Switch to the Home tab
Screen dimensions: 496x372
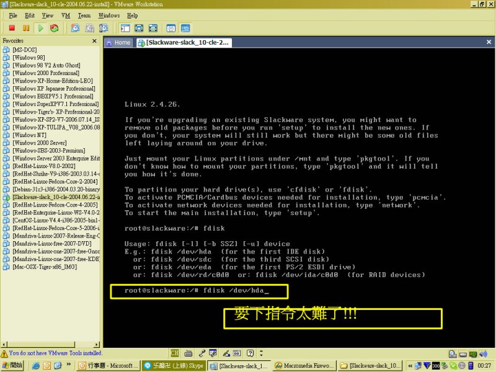[x=118, y=43]
